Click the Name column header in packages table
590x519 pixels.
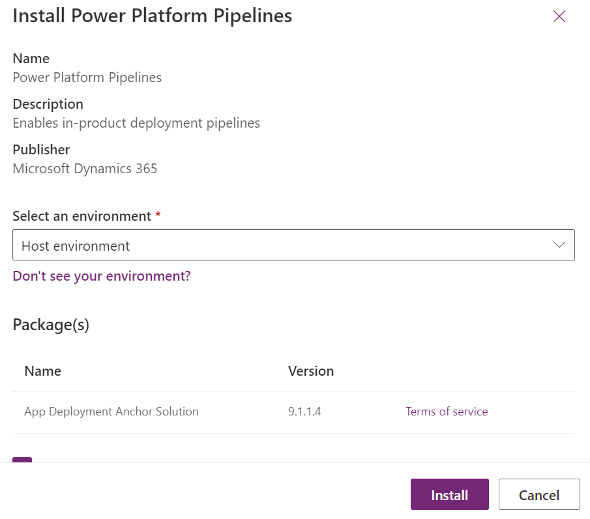tap(43, 371)
